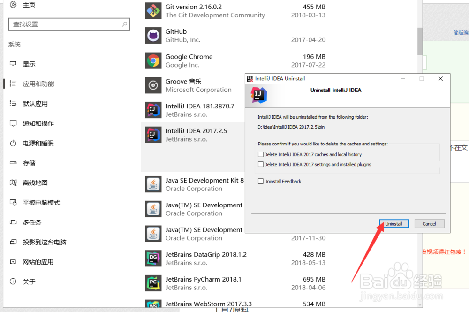Click the JetBrains PyCharm icon
The image size is (469, 312).
point(153,283)
